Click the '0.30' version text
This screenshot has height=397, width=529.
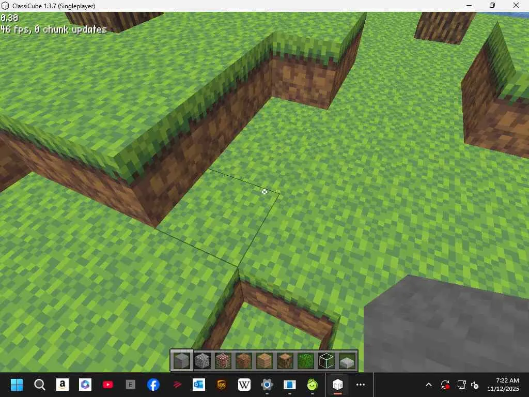tap(9, 18)
